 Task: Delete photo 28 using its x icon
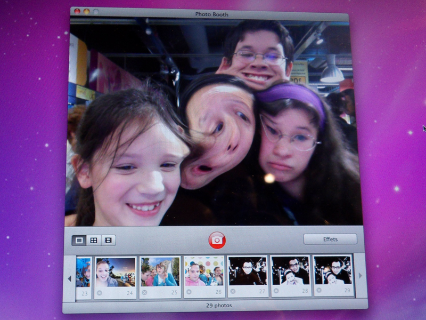(276, 292)
